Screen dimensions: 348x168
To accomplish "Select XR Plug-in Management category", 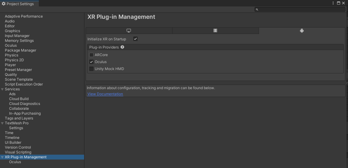I will 26,157.
